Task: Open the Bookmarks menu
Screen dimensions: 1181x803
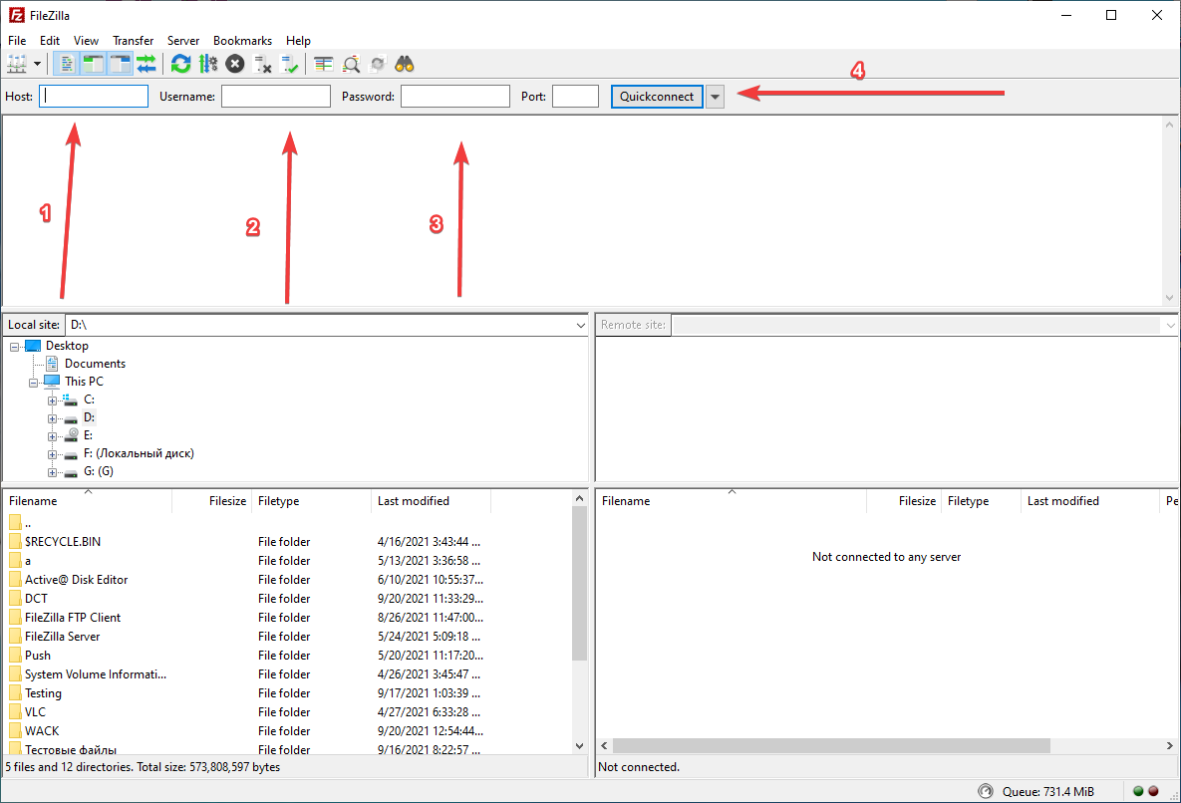Action: pos(242,41)
